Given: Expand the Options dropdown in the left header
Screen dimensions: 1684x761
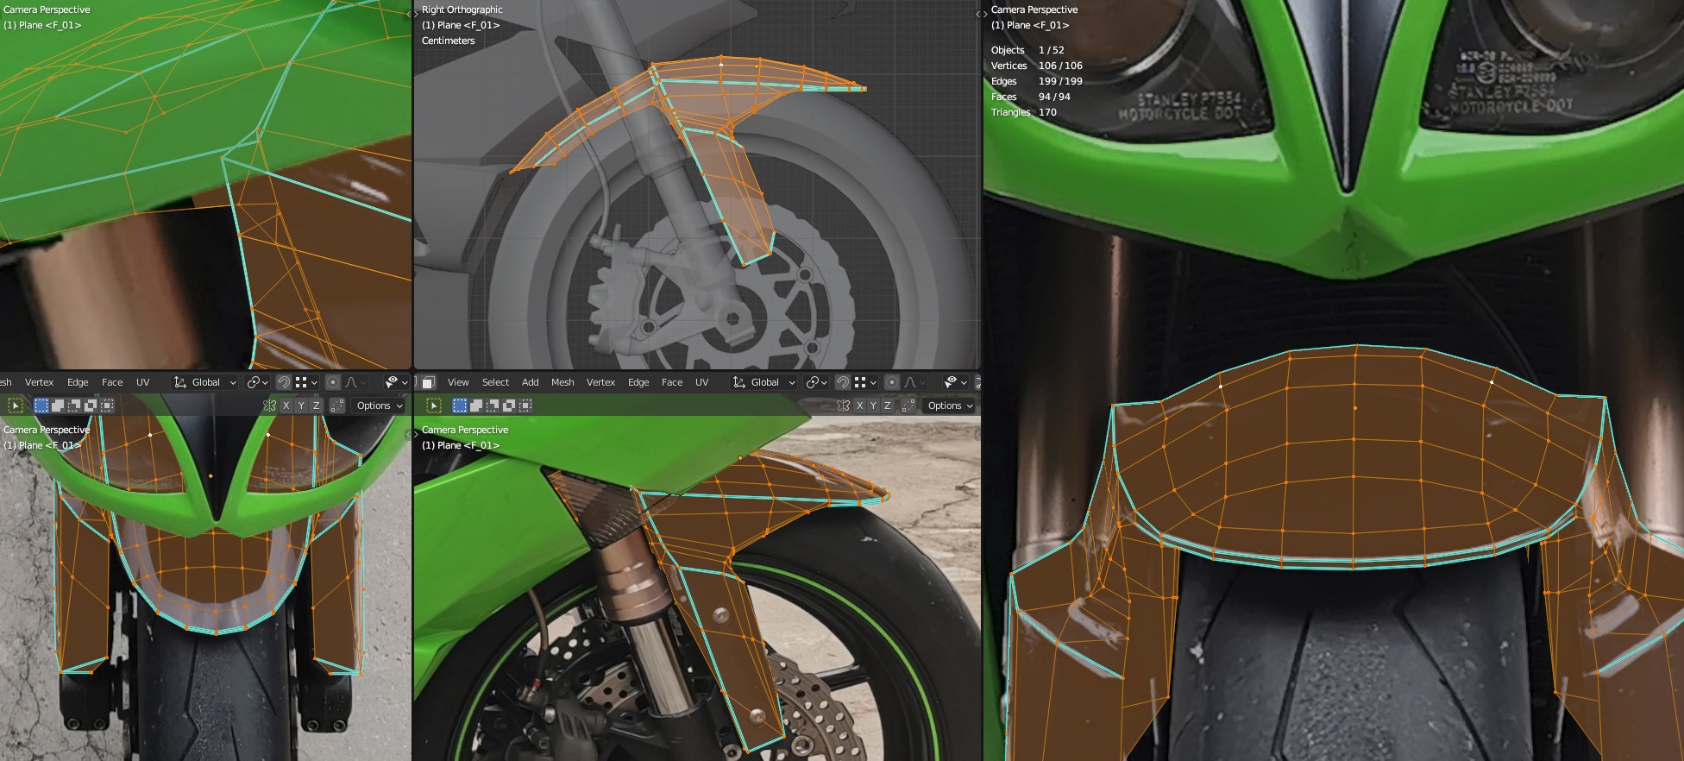Looking at the screenshot, I should click(x=380, y=406).
